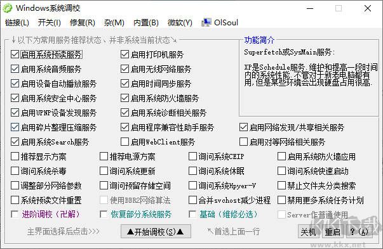Toggle 启用系统安全中心服务 checkbox
This screenshot has height=249, width=383.
[15, 98]
